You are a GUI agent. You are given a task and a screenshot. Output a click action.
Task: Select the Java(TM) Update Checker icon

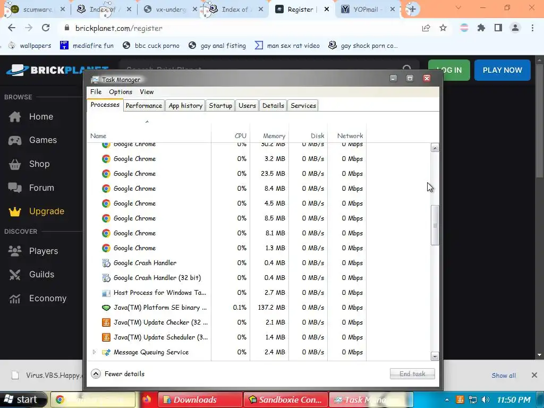[106, 322]
